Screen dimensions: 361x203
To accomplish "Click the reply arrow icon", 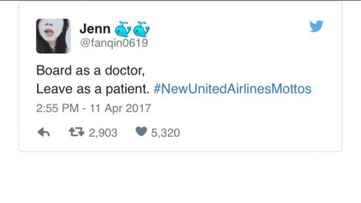I will coord(44,133).
